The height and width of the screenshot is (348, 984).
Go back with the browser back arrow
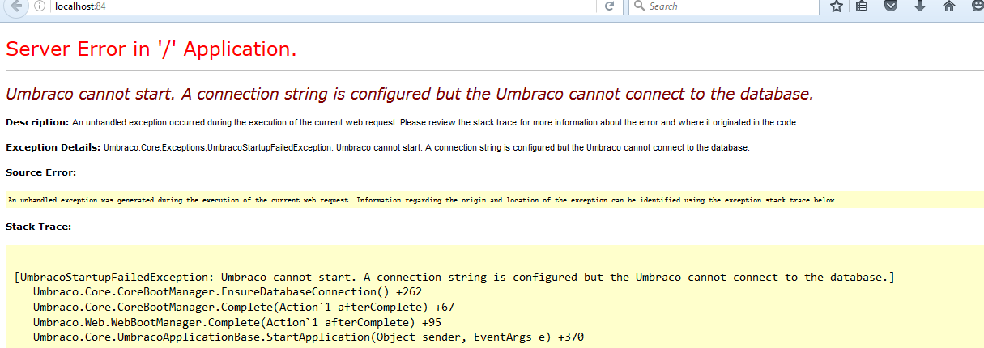click(16, 6)
